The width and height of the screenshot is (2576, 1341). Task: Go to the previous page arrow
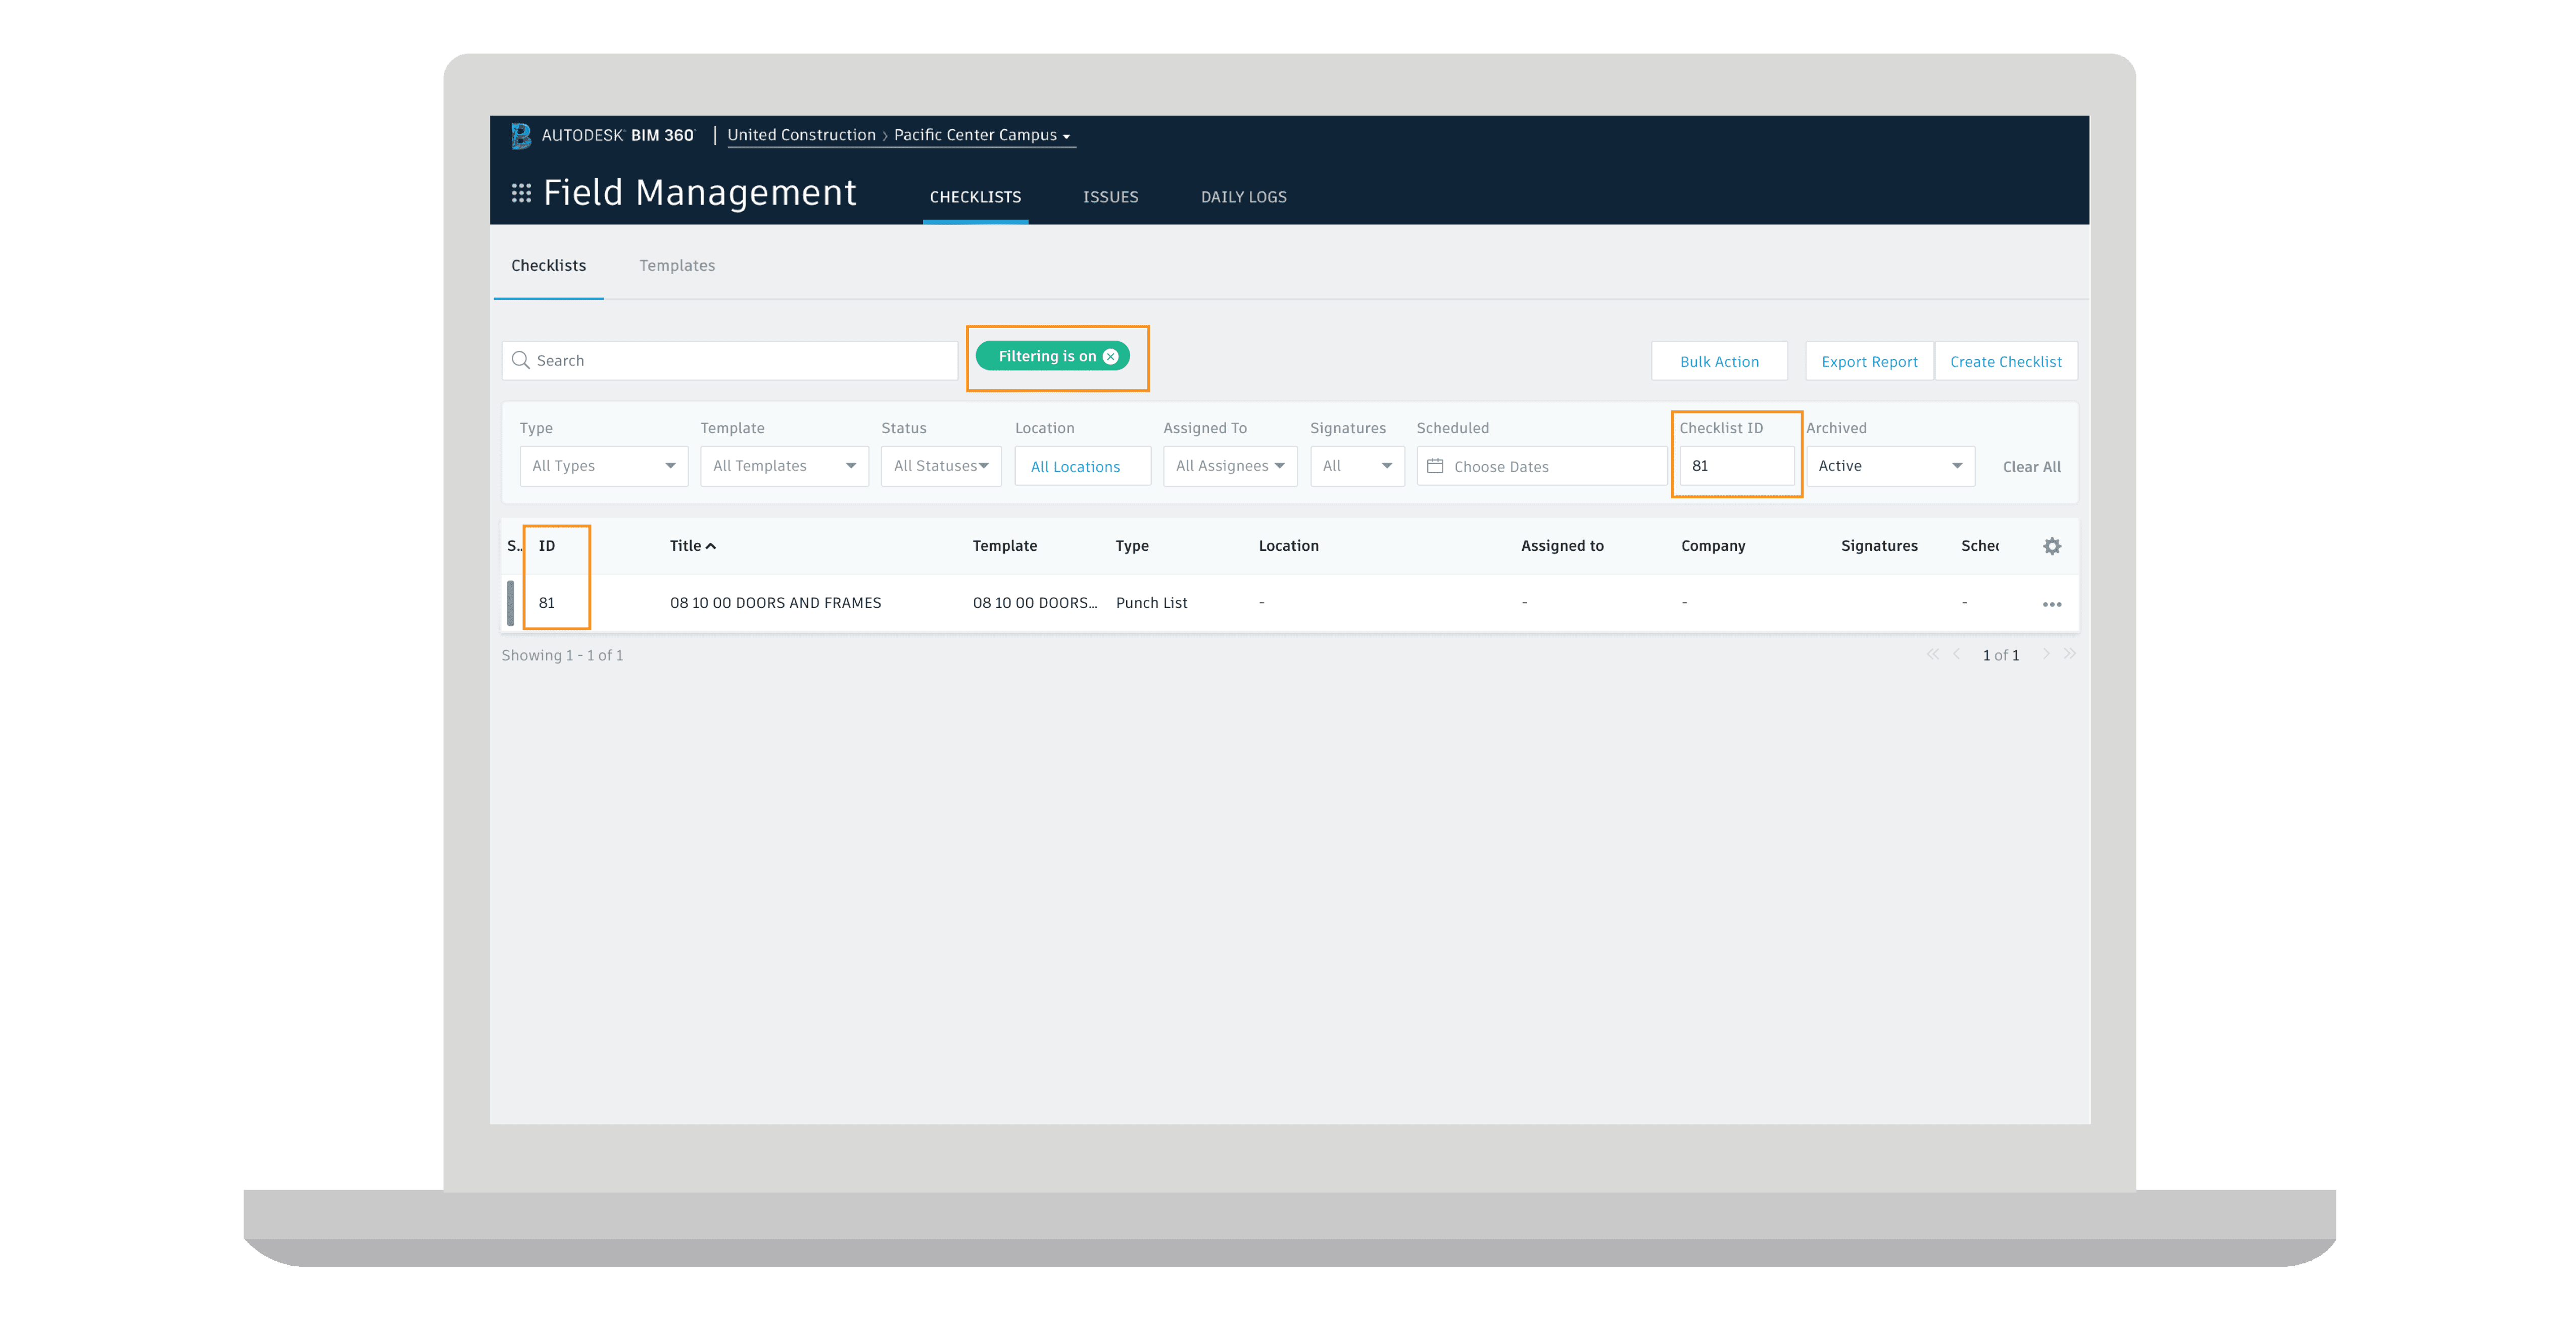coord(1956,654)
